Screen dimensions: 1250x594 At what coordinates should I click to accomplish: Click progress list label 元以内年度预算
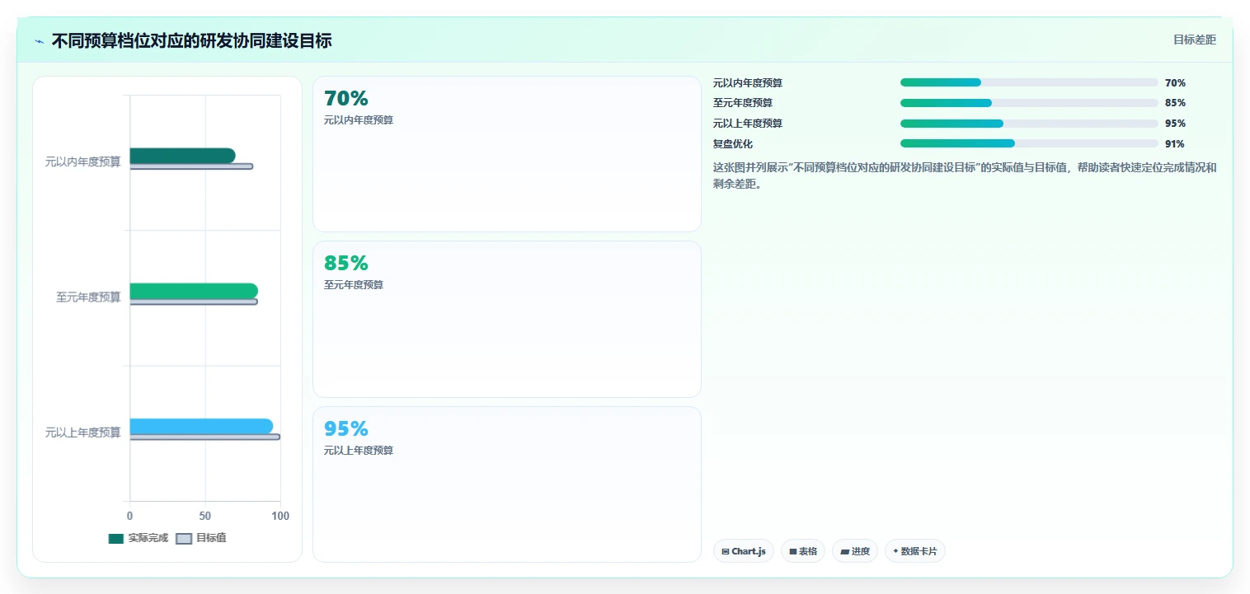point(748,83)
